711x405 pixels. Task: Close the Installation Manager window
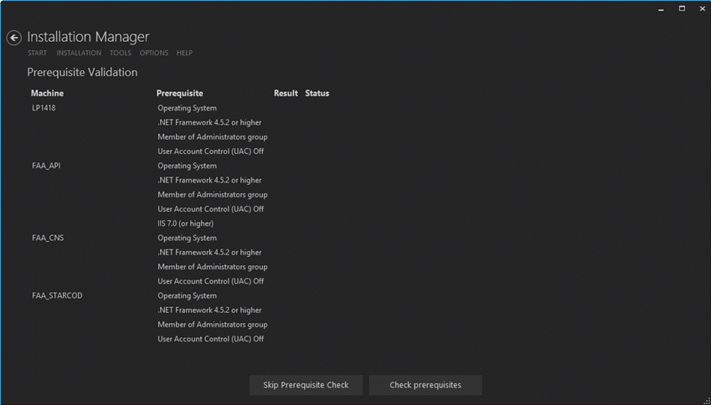coord(702,8)
